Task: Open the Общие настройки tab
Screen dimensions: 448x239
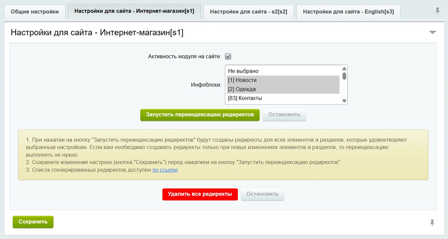Action: point(35,12)
